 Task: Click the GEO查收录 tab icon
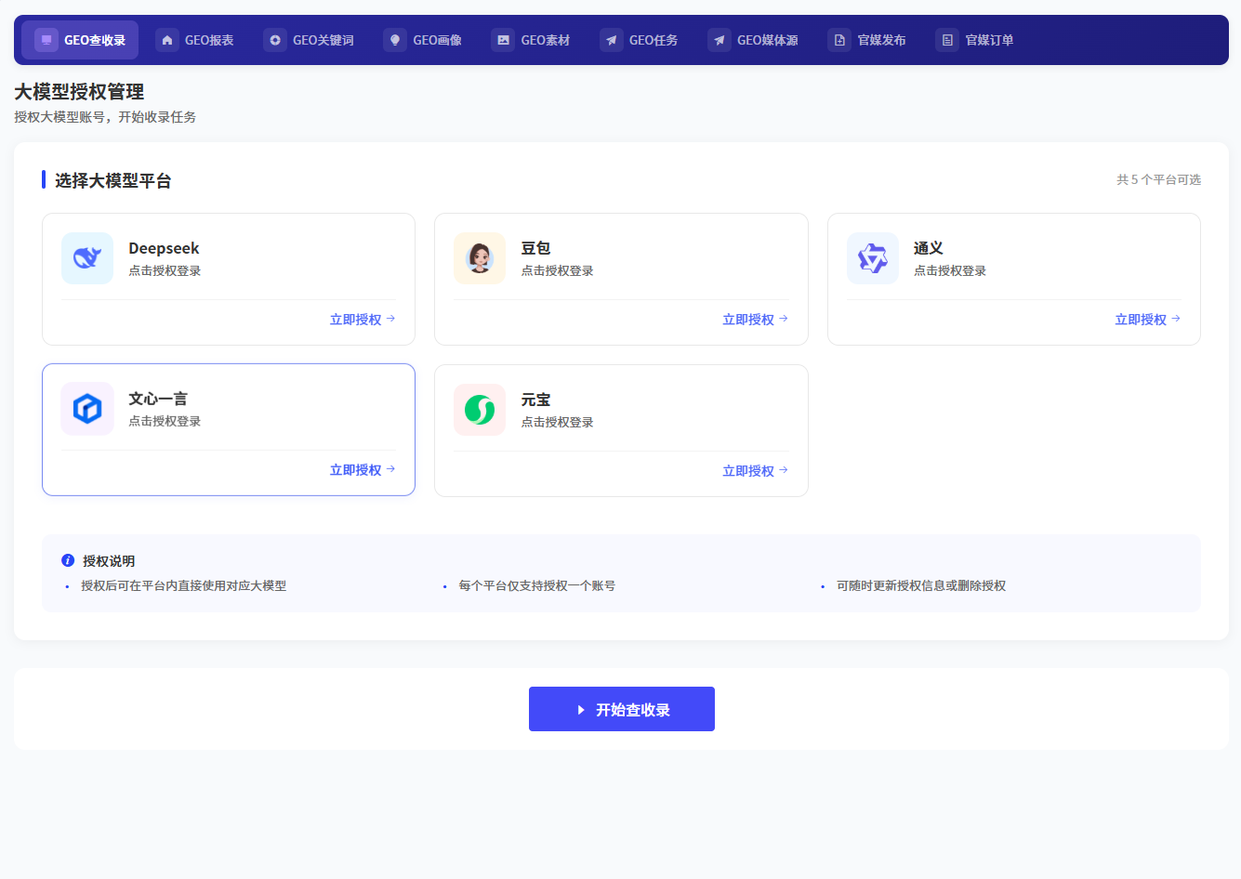click(46, 40)
